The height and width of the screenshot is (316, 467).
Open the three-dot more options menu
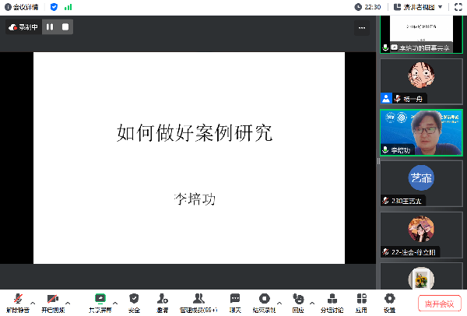[362, 27]
